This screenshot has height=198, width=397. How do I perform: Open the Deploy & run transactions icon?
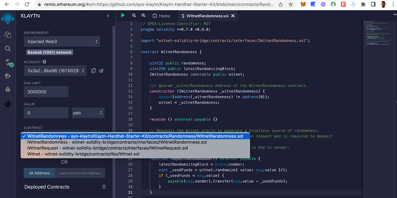tap(8, 76)
